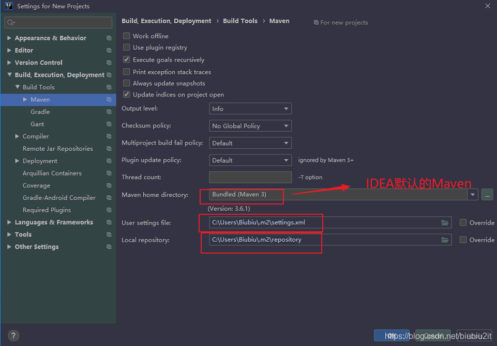
Task: Click the icon beside Languages & Frameworks
Action: 109,222
